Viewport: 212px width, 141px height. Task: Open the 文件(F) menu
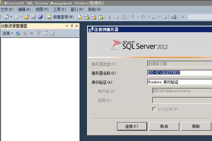(7, 9)
